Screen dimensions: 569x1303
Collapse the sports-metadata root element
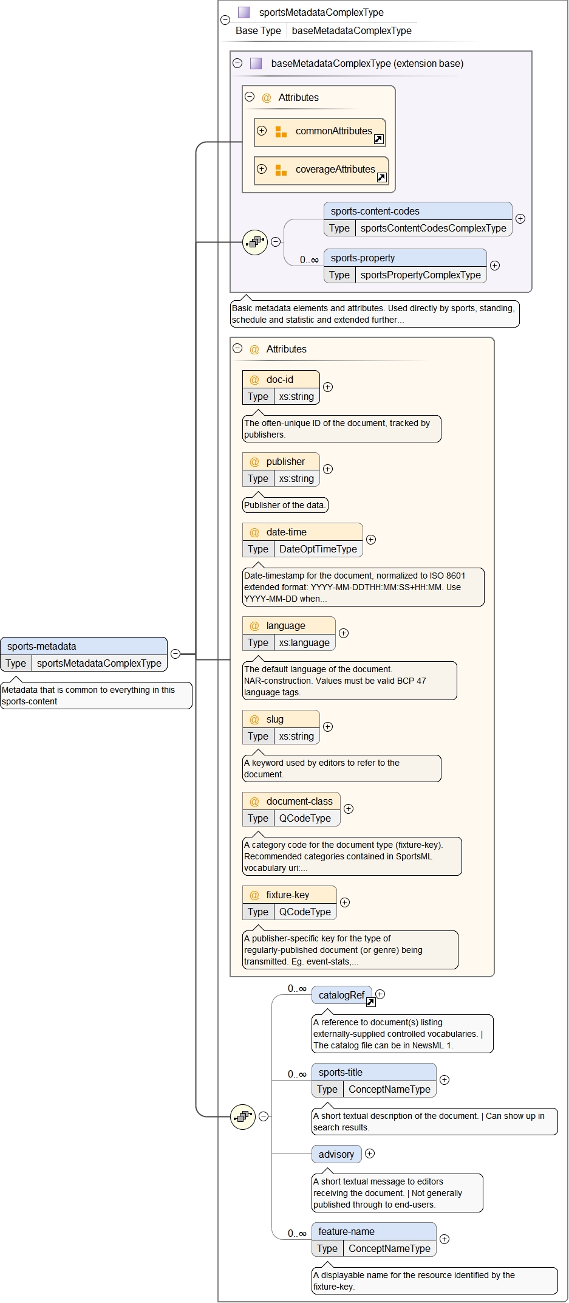[x=175, y=654]
